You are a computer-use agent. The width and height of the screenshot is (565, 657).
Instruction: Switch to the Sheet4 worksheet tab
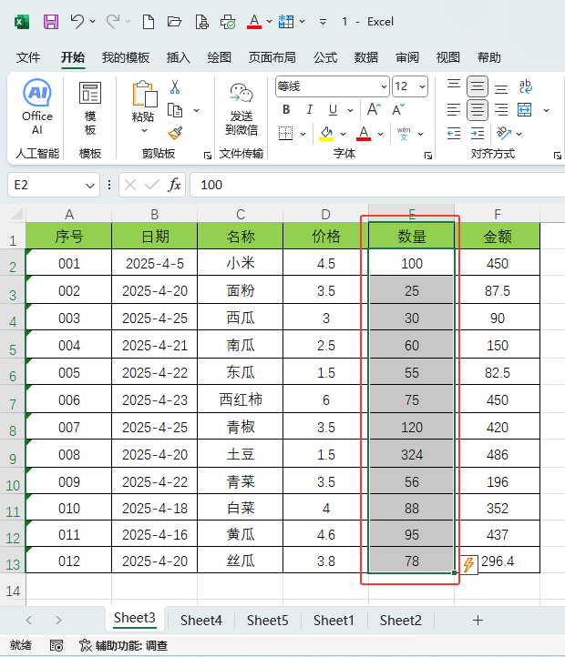pyautogui.click(x=201, y=620)
